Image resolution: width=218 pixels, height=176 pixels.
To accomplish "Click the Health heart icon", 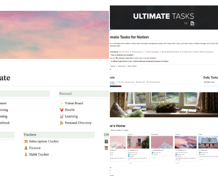I will pos(61,110).
